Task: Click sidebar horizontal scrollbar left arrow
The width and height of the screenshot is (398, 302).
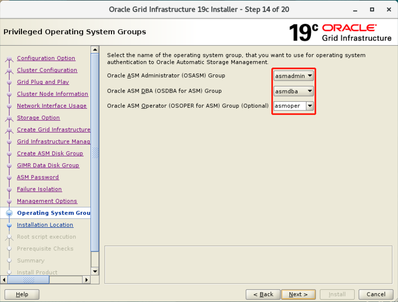Action: 4,280
